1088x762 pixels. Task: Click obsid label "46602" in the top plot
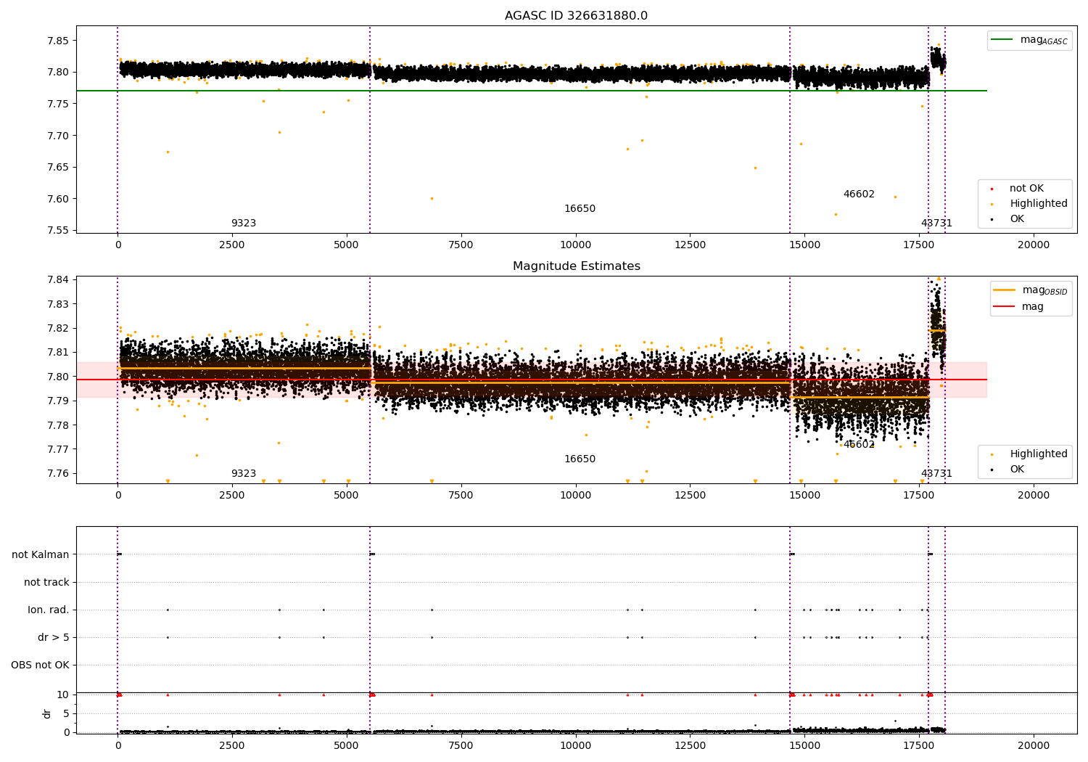[x=859, y=194]
